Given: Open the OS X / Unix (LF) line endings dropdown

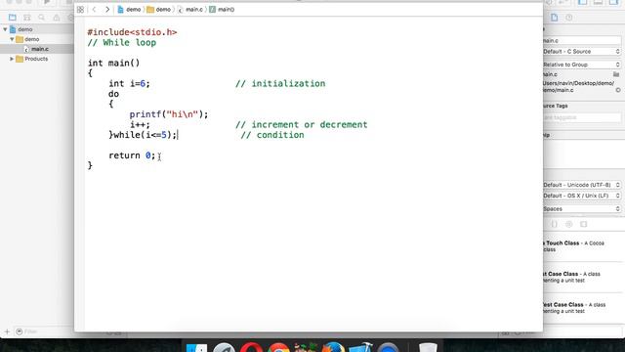Looking at the screenshot, I should (x=582, y=196).
